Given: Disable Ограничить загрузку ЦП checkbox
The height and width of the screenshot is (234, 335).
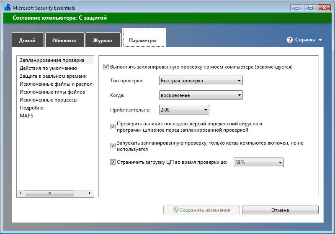Looking at the screenshot, I should tap(113, 162).
